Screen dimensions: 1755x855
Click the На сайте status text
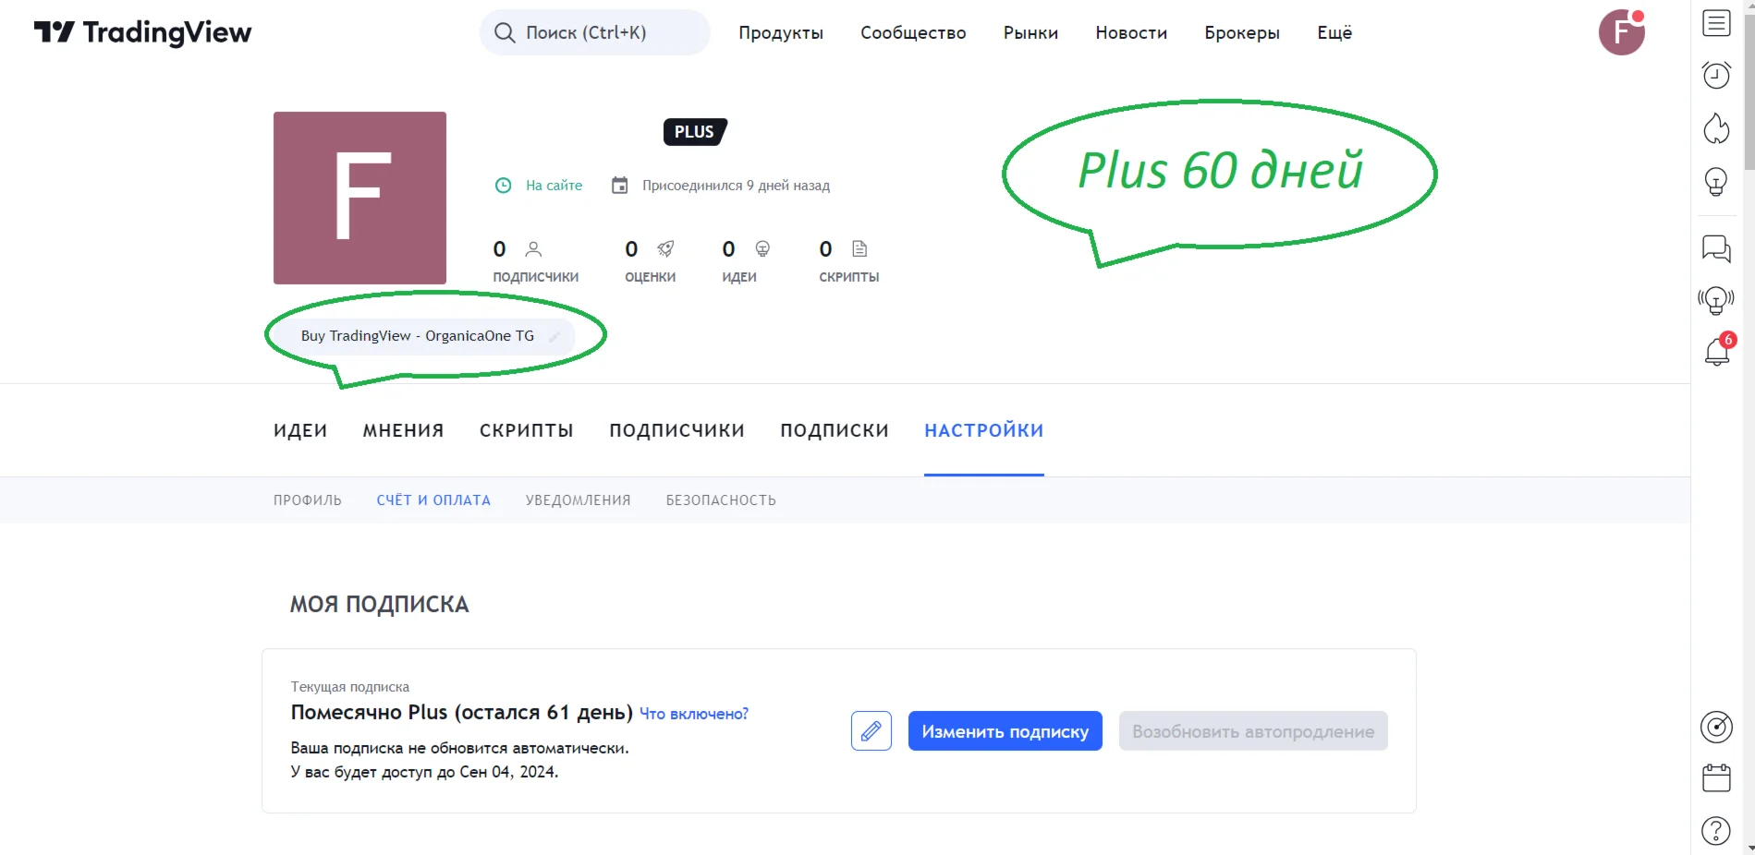(x=555, y=186)
